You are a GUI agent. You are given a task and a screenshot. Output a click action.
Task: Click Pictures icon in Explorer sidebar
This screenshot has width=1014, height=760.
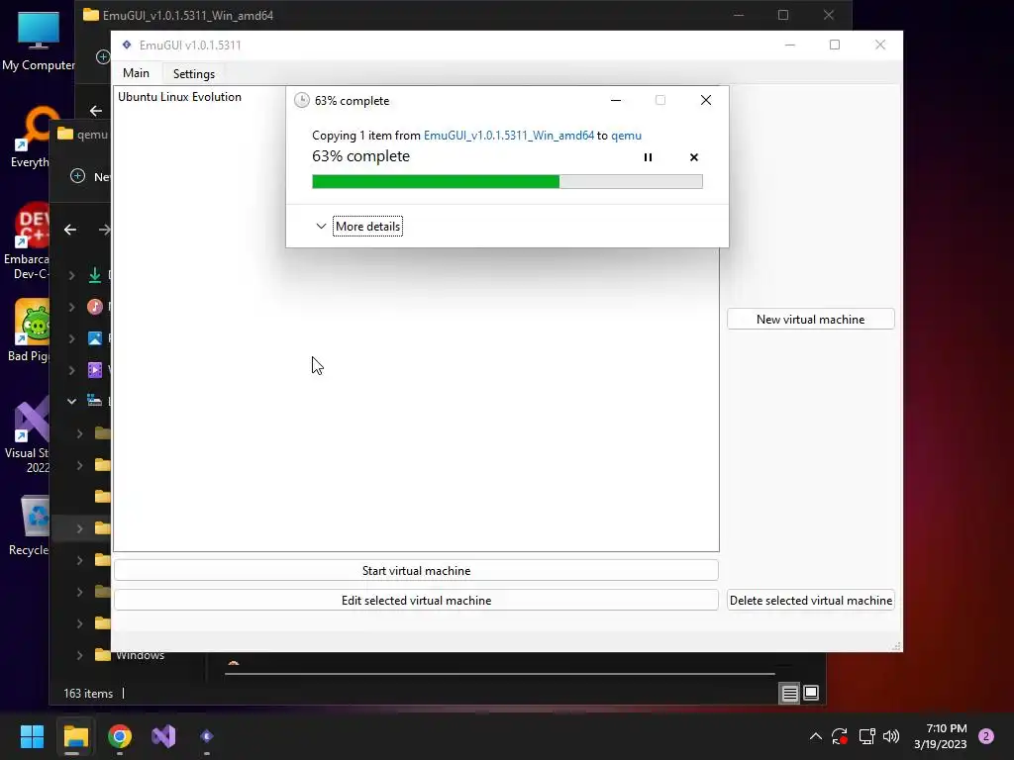click(x=95, y=338)
